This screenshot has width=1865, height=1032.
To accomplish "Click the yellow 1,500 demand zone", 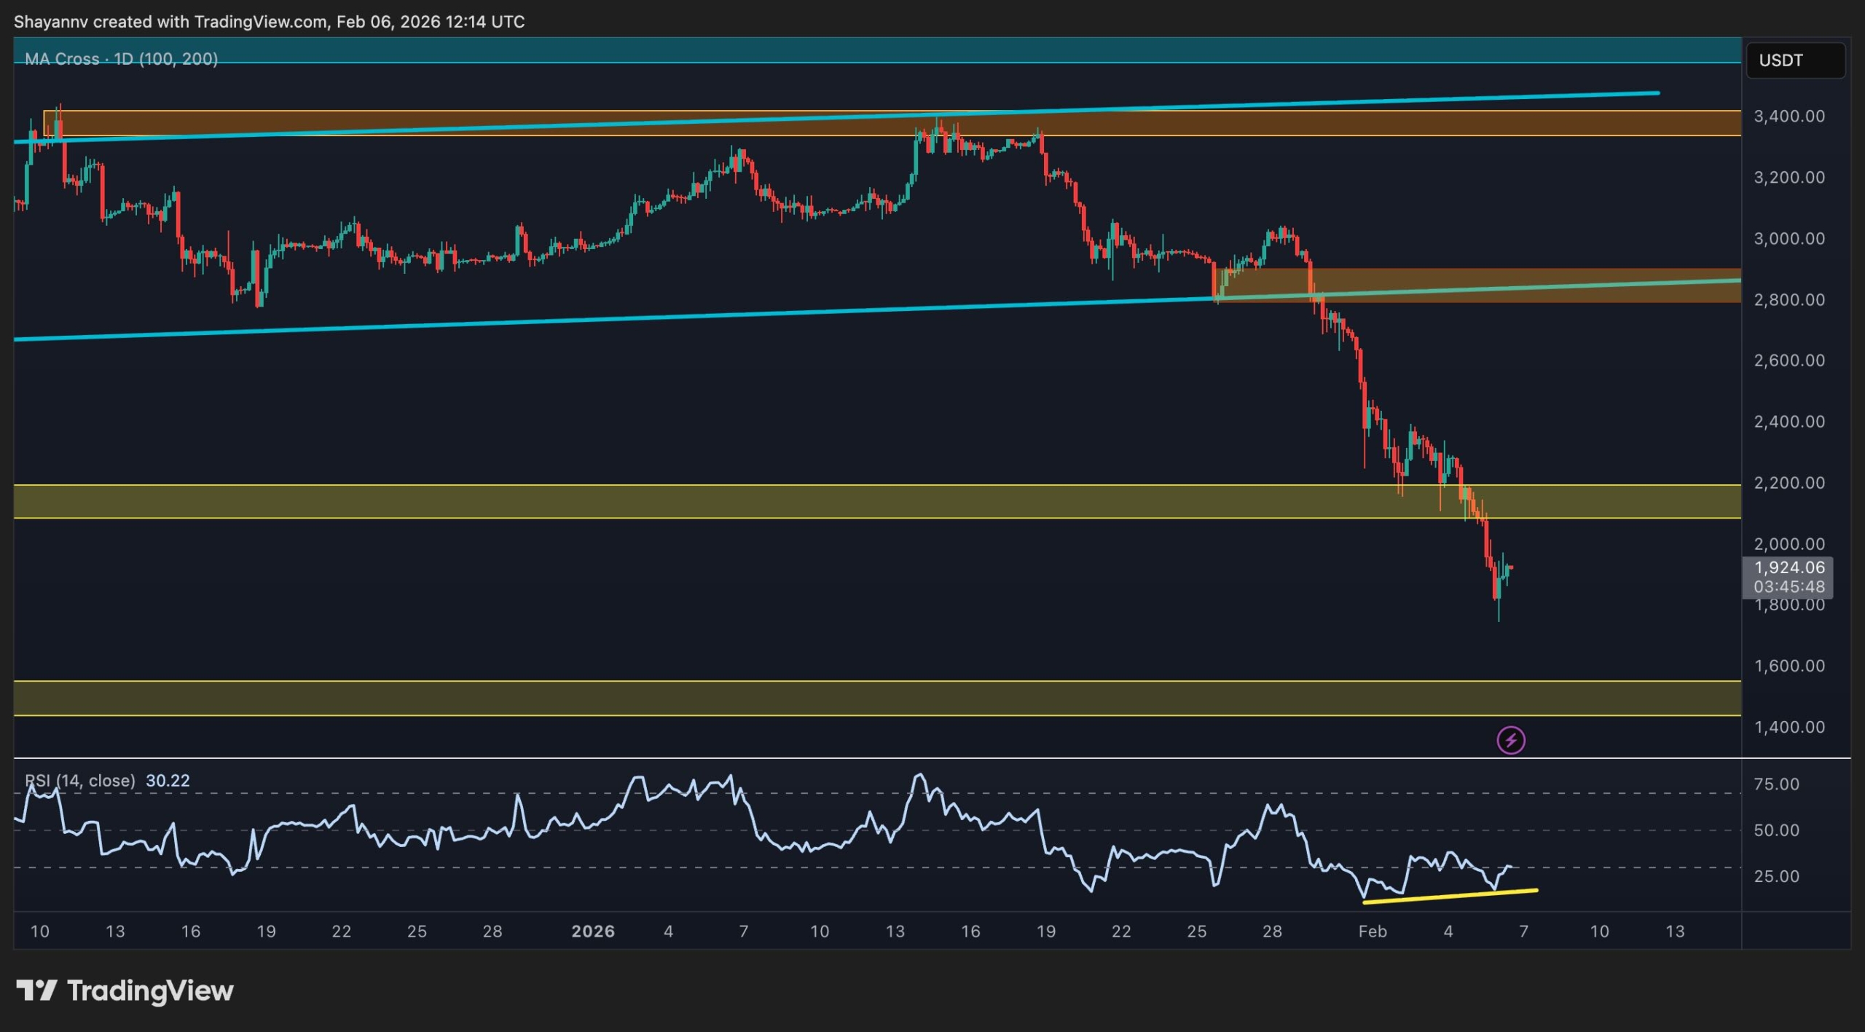I will (x=729, y=698).
